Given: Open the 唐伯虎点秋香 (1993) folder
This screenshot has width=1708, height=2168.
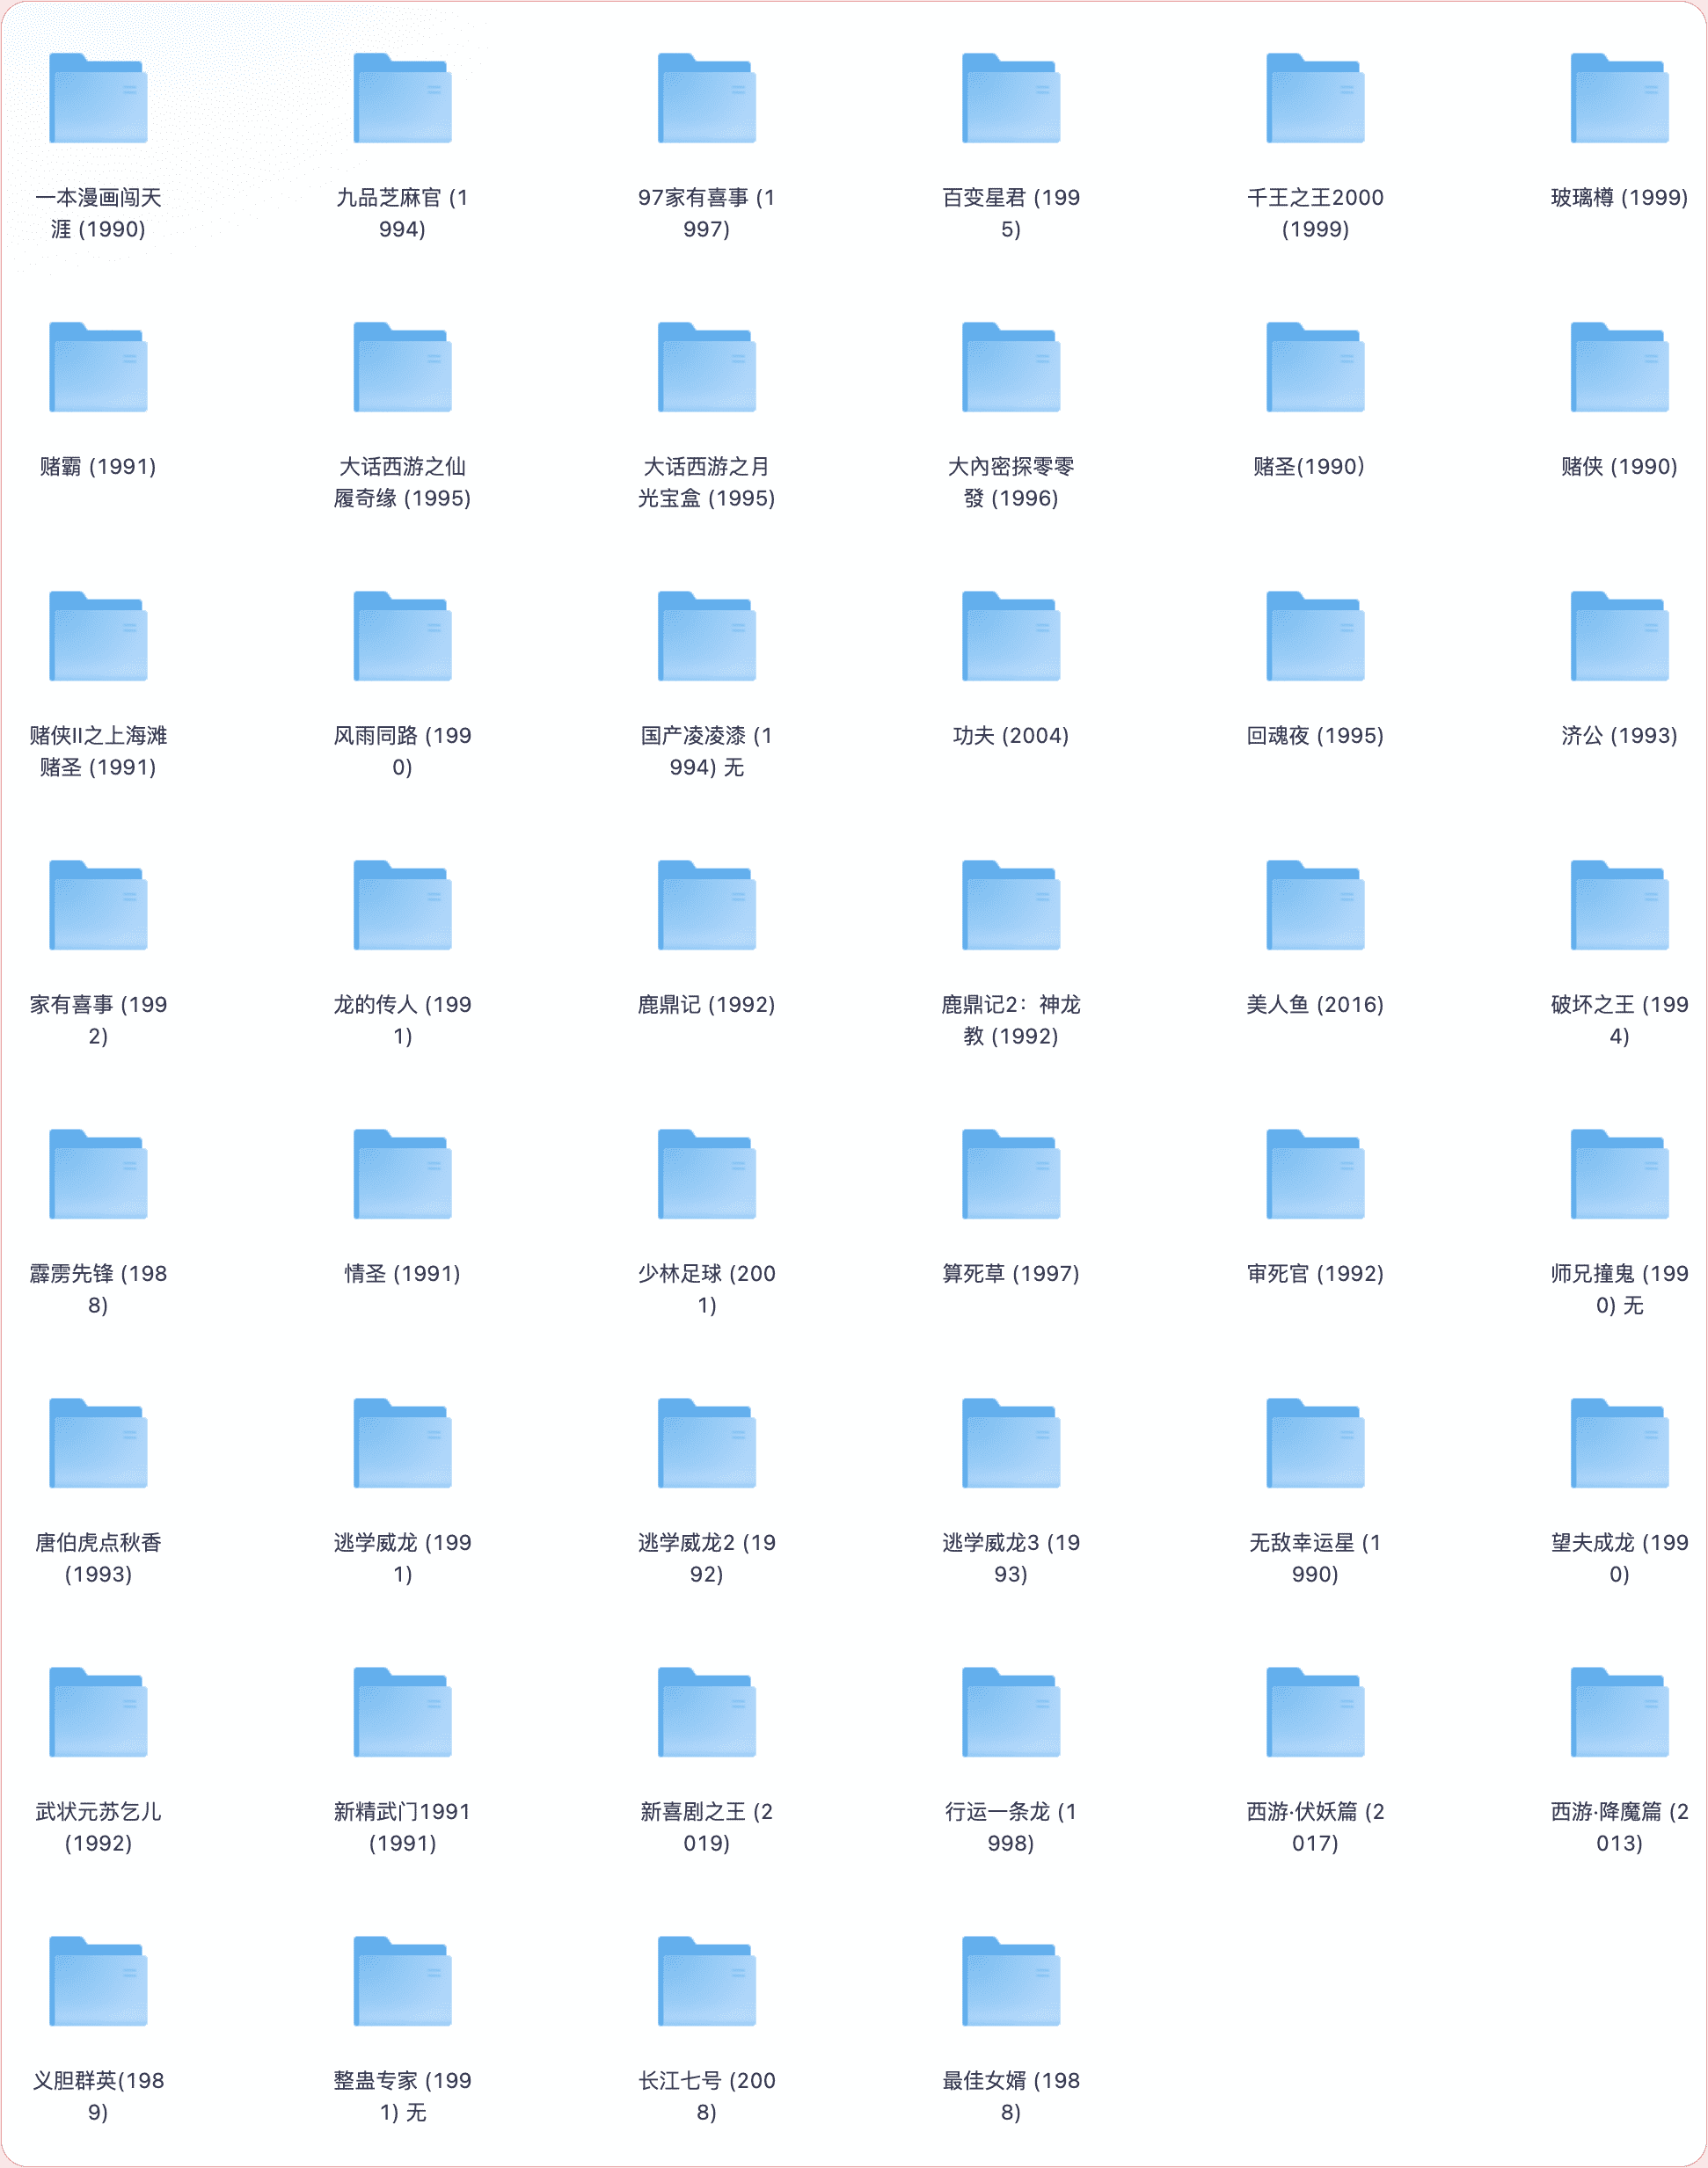Looking at the screenshot, I should pos(98,1443).
